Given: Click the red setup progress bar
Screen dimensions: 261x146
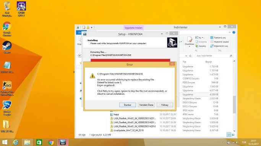Looking at the screenshot, I should 130,60.
